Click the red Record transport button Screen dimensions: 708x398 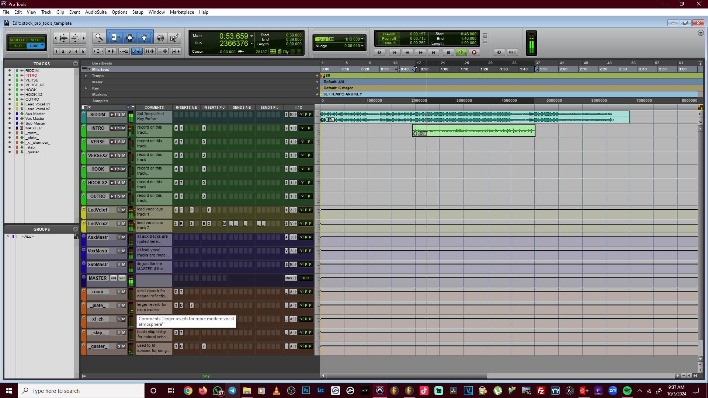click(x=474, y=52)
